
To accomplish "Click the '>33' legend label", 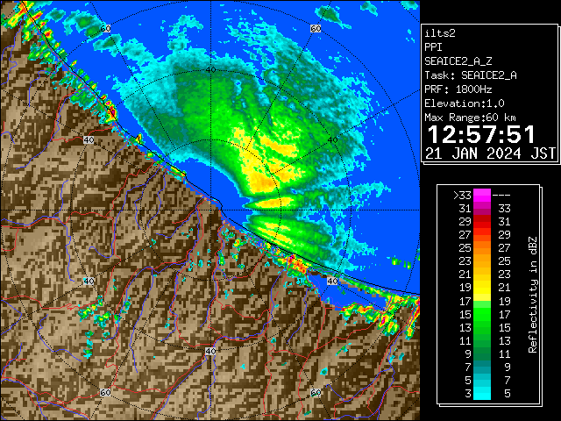I will (x=462, y=196).
